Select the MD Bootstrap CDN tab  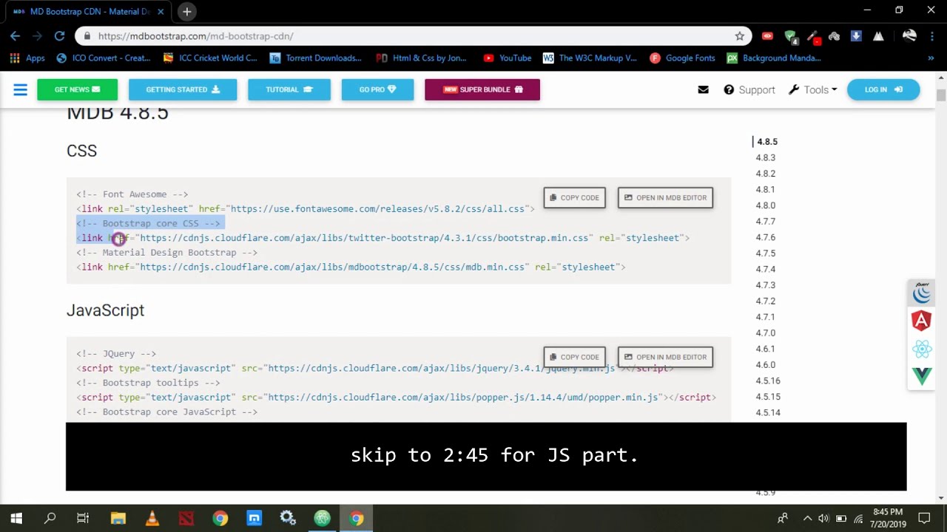pyautogui.click(x=89, y=11)
